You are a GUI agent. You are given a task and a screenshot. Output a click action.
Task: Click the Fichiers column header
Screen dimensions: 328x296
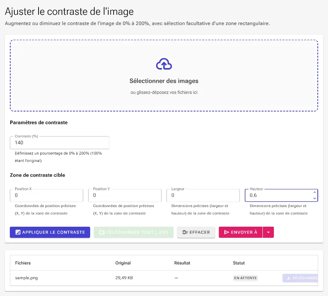tap(23, 263)
